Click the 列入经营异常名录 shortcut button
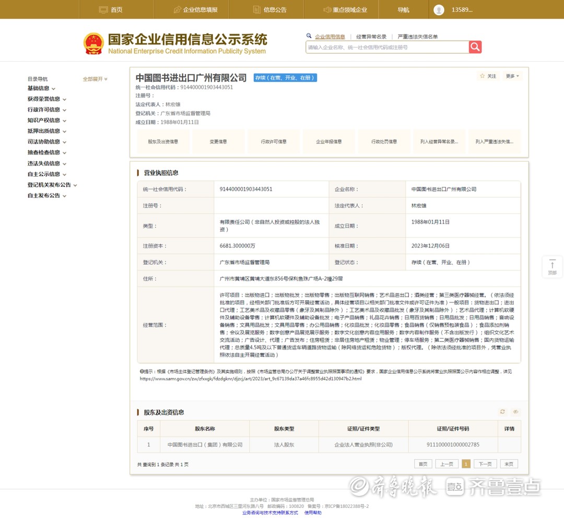 [x=439, y=141]
